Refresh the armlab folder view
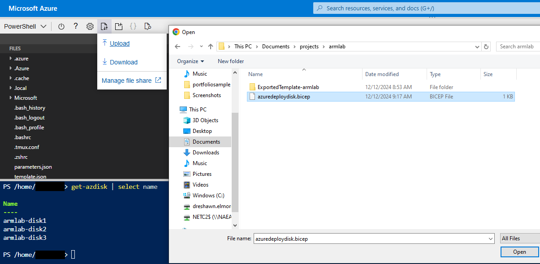The height and width of the screenshot is (264, 540). [486, 47]
